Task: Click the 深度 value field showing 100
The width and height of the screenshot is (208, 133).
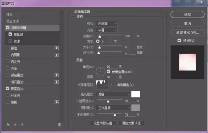Action: tap(130, 36)
